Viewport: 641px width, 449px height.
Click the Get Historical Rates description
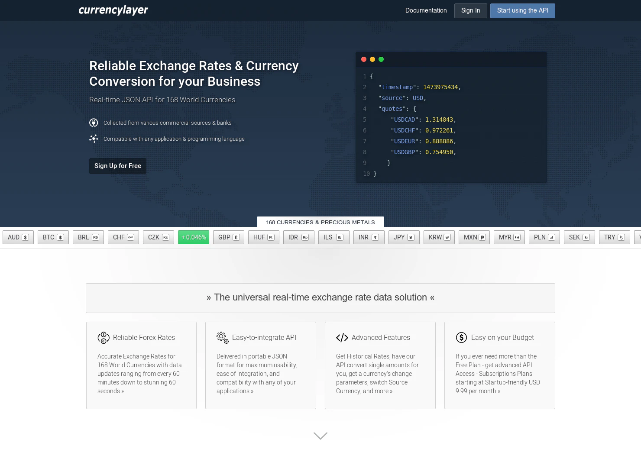[377, 374]
